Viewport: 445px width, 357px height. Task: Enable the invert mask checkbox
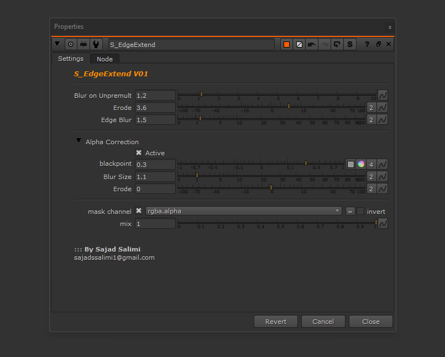pos(360,211)
